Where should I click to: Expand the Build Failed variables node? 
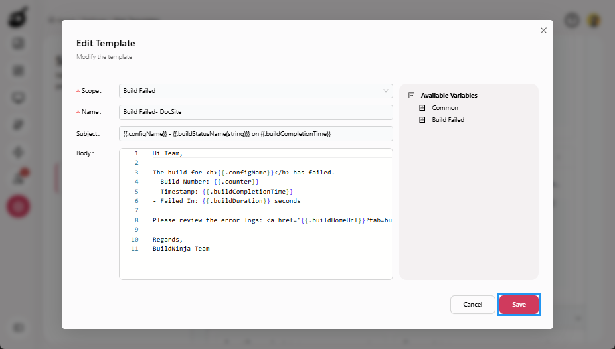tap(422, 120)
